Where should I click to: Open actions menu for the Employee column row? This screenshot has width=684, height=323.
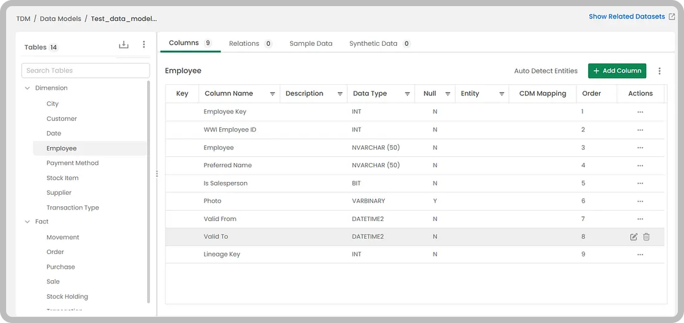pyautogui.click(x=640, y=148)
